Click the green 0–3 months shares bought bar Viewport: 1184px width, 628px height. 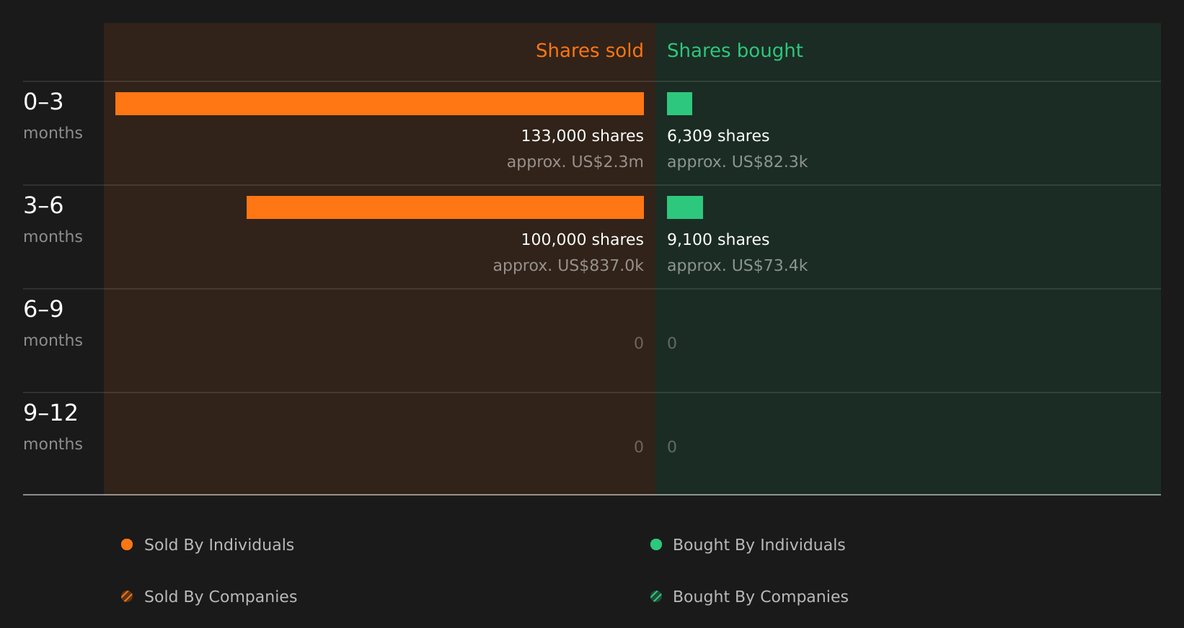pyautogui.click(x=679, y=104)
